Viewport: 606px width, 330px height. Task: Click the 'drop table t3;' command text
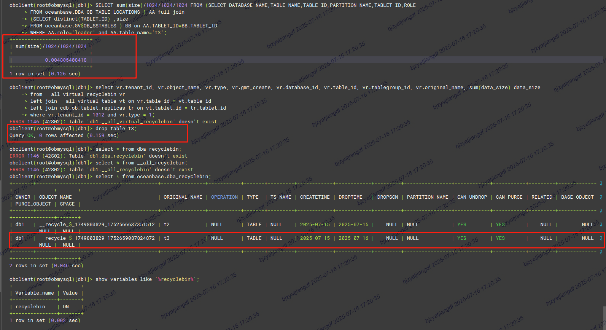tap(116, 129)
